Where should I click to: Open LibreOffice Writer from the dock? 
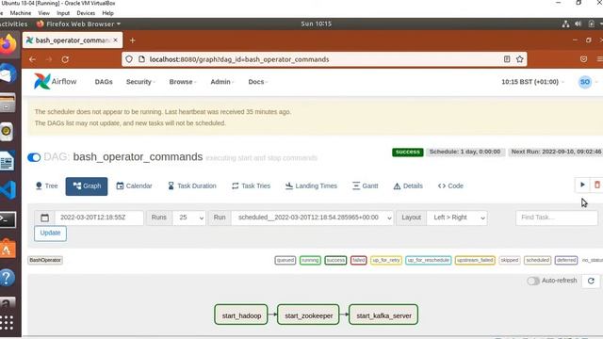[8, 161]
